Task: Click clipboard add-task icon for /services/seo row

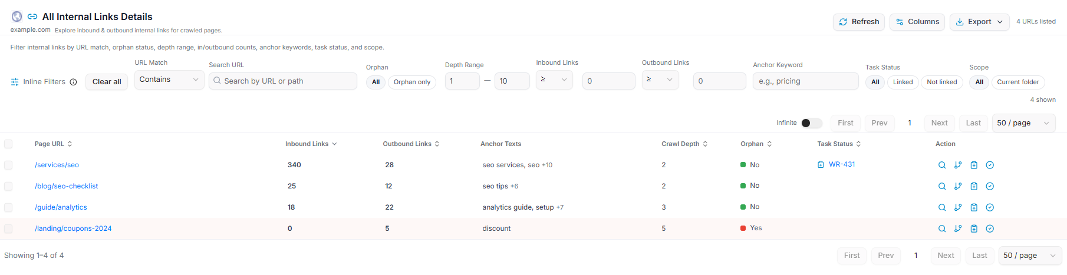Action: pyautogui.click(x=974, y=165)
